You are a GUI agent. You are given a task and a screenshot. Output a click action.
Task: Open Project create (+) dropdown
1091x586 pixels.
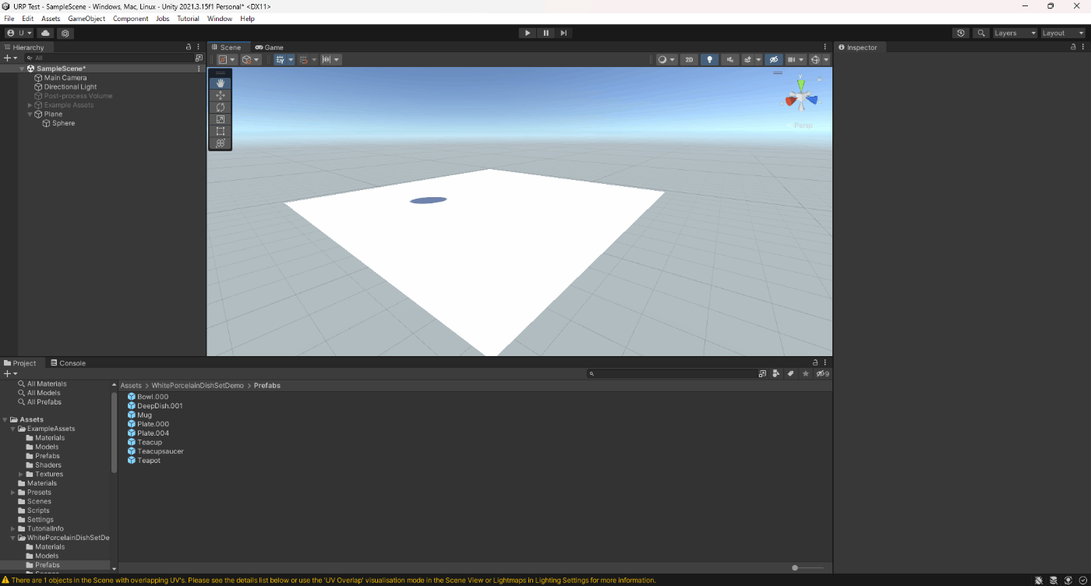pyautogui.click(x=10, y=374)
